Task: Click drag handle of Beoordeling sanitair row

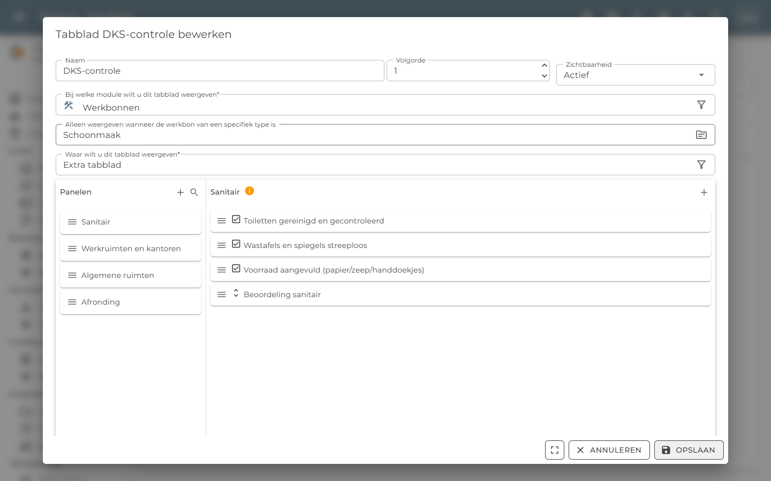Action: tap(222, 294)
